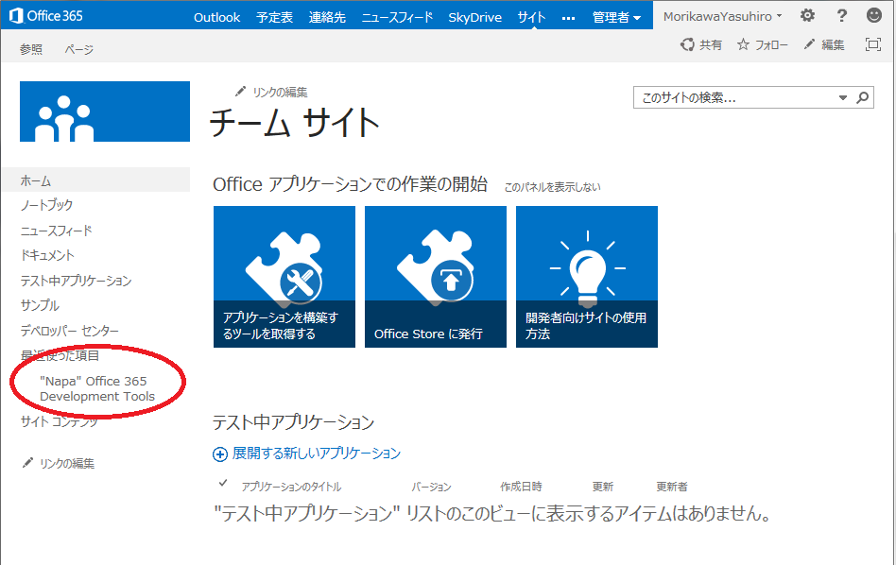896x565 pixels.
Task: Click the team site logo
Action: tap(104, 111)
